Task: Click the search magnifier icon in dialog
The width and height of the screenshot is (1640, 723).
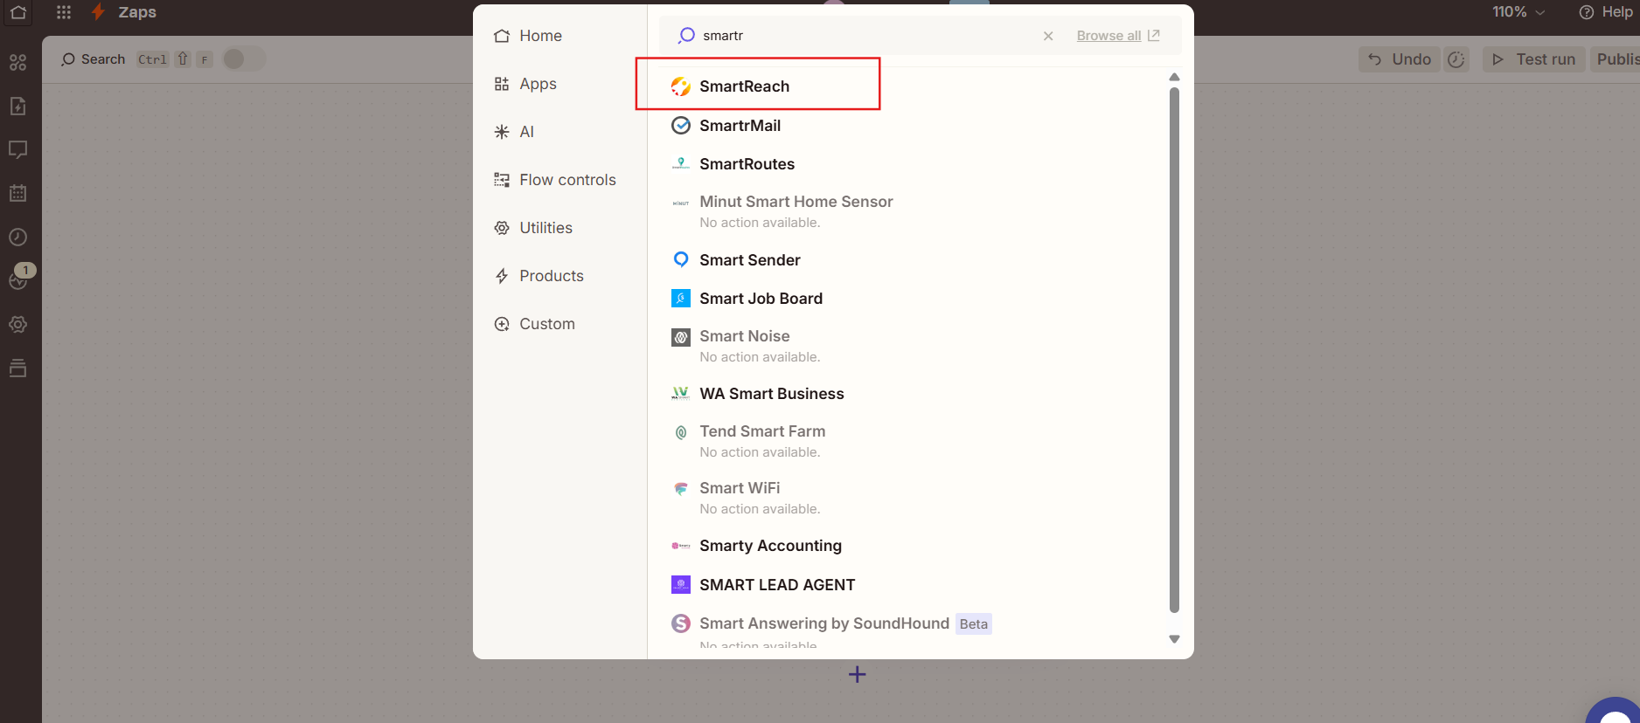Action: coord(686,35)
